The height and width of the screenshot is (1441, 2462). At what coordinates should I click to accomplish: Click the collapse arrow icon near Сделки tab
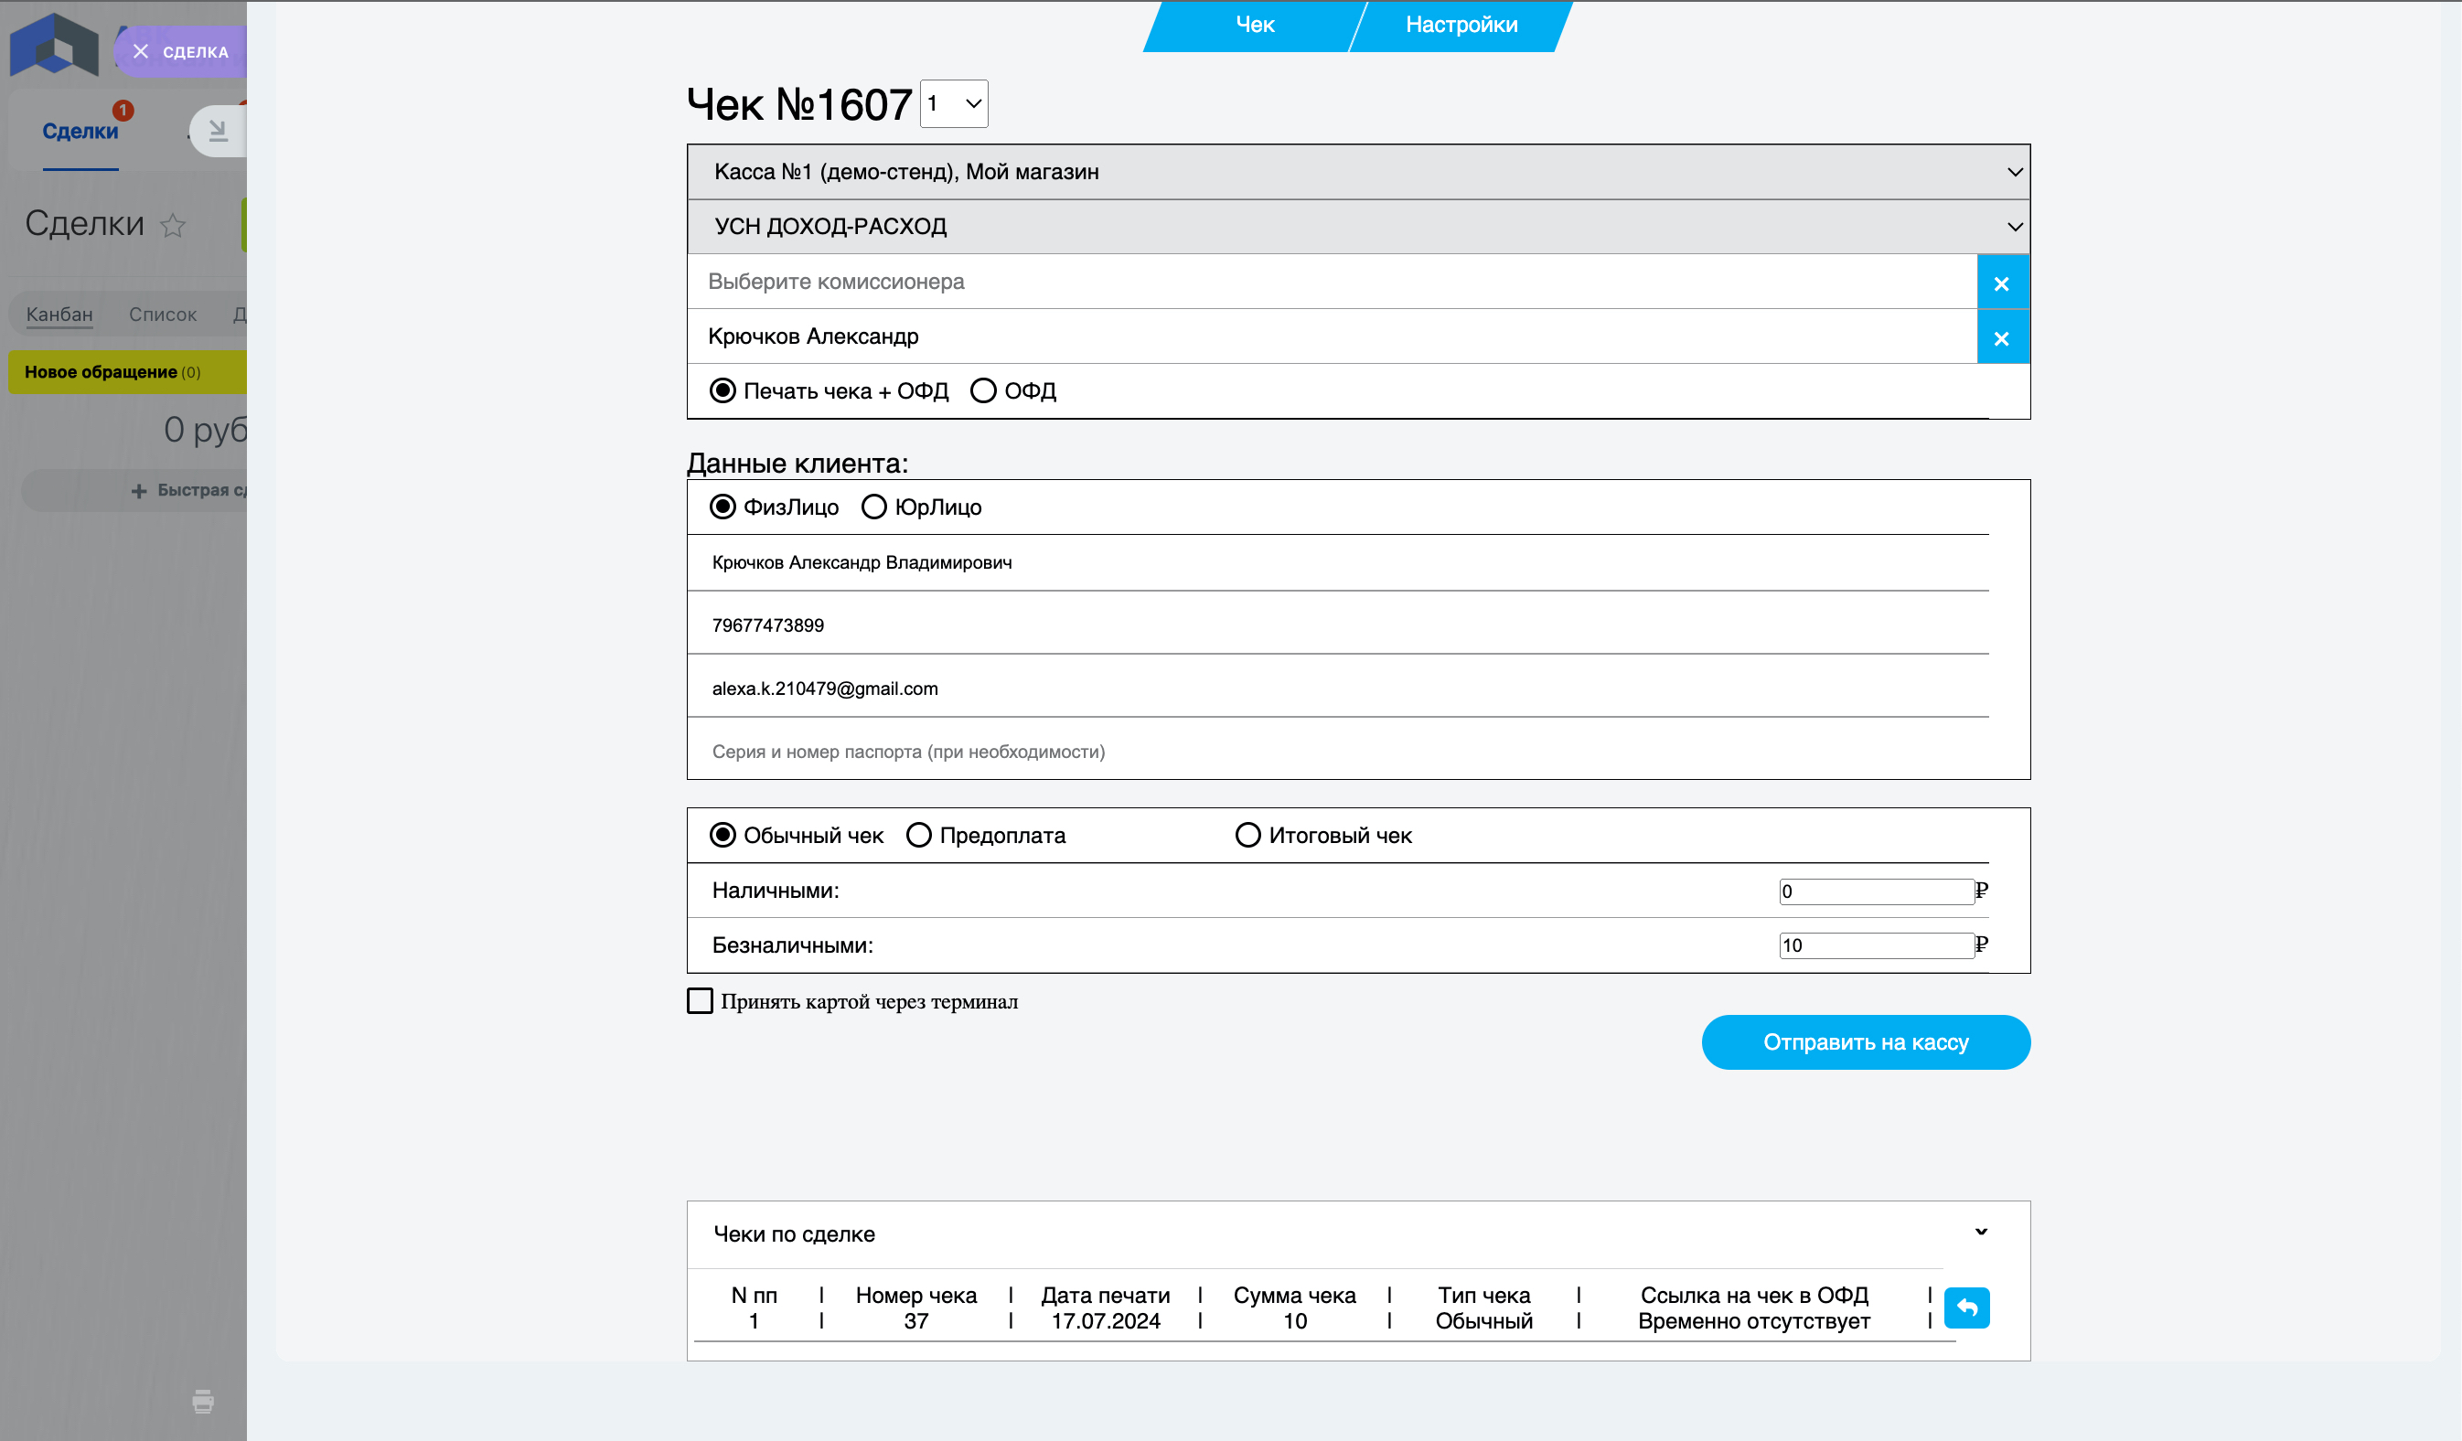[x=218, y=131]
